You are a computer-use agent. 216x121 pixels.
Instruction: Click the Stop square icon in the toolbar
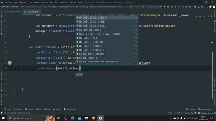190,7
